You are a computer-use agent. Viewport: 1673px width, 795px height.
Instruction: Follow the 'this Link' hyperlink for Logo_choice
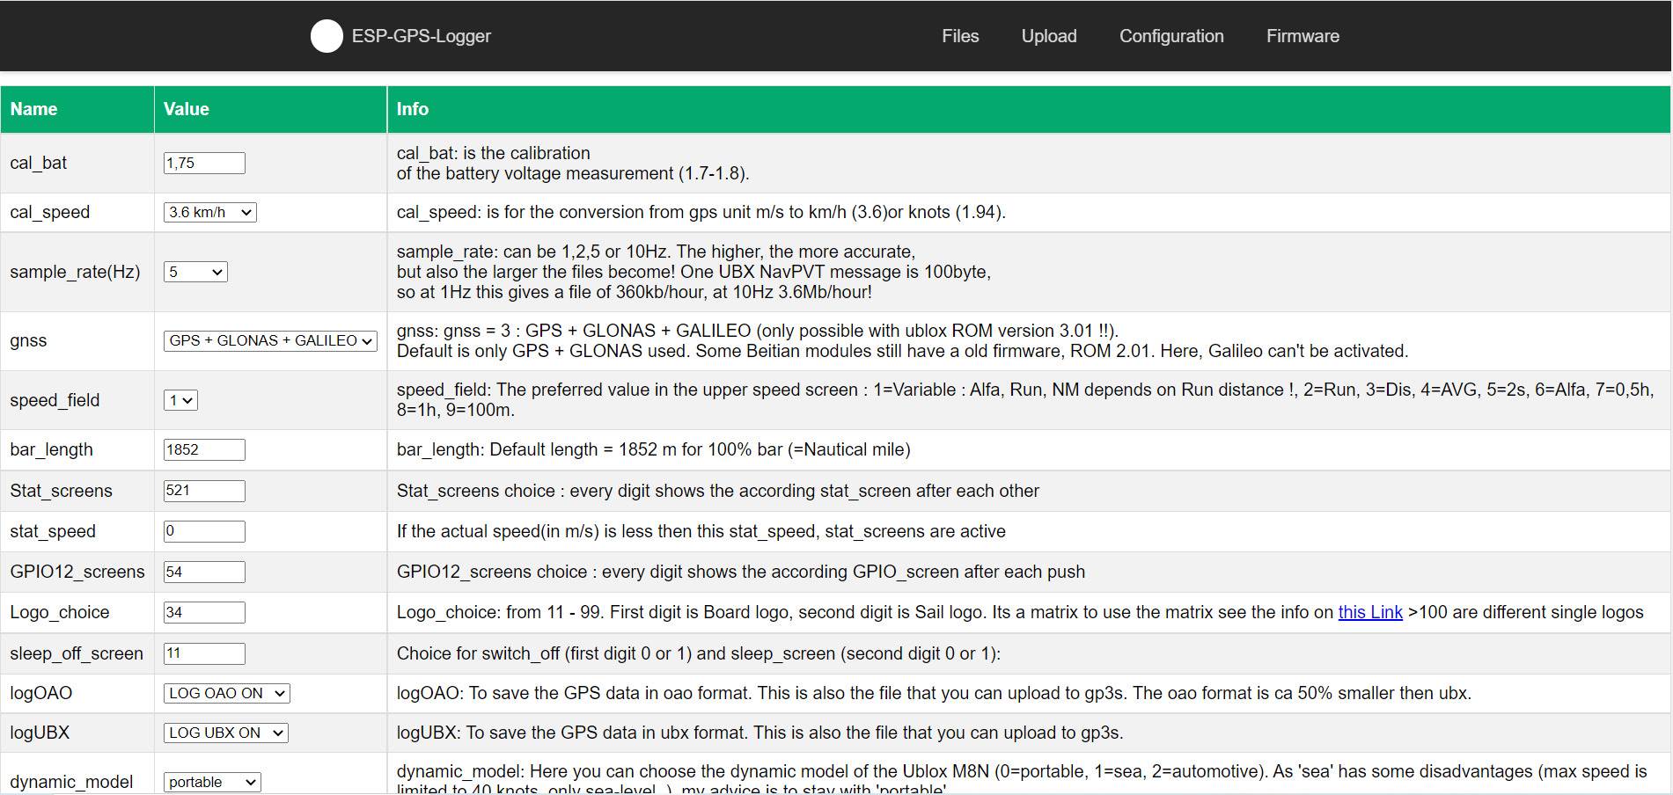(1368, 612)
